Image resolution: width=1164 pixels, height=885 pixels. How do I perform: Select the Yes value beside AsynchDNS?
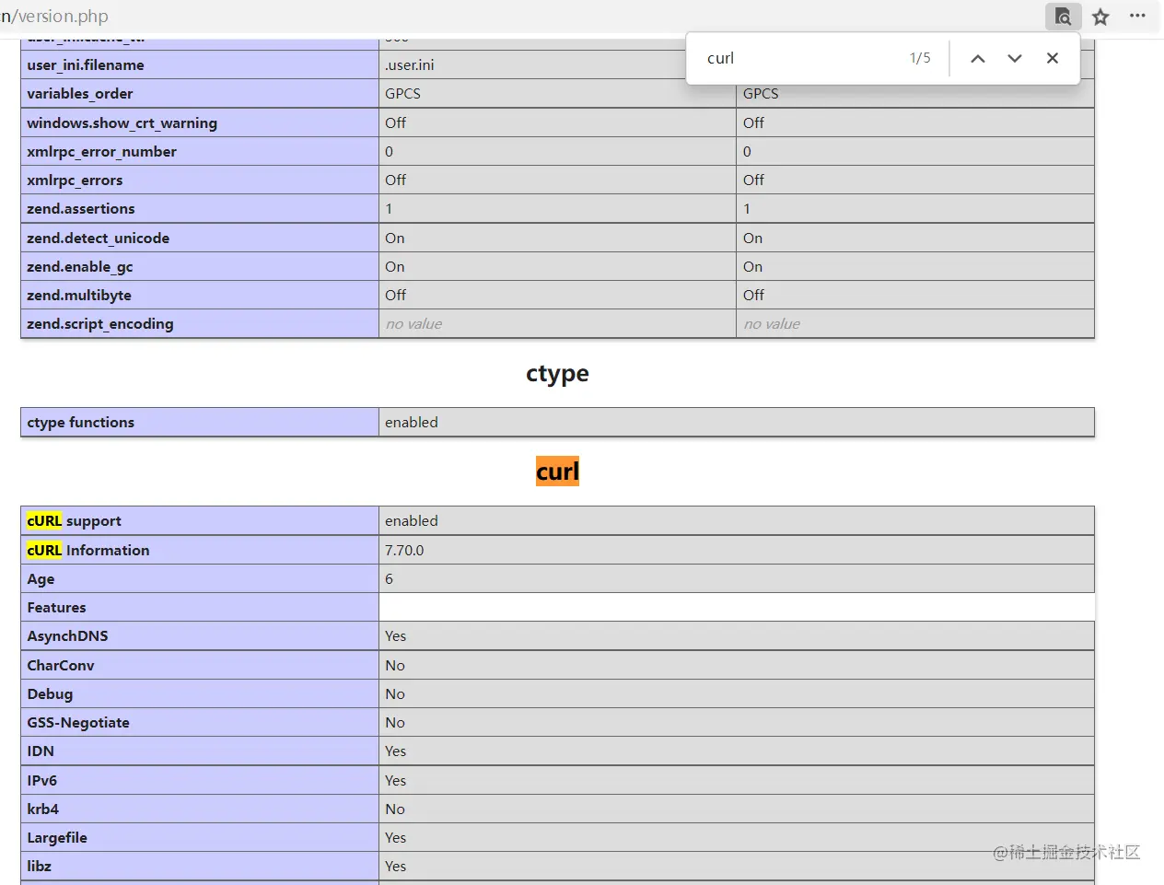point(395,635)
